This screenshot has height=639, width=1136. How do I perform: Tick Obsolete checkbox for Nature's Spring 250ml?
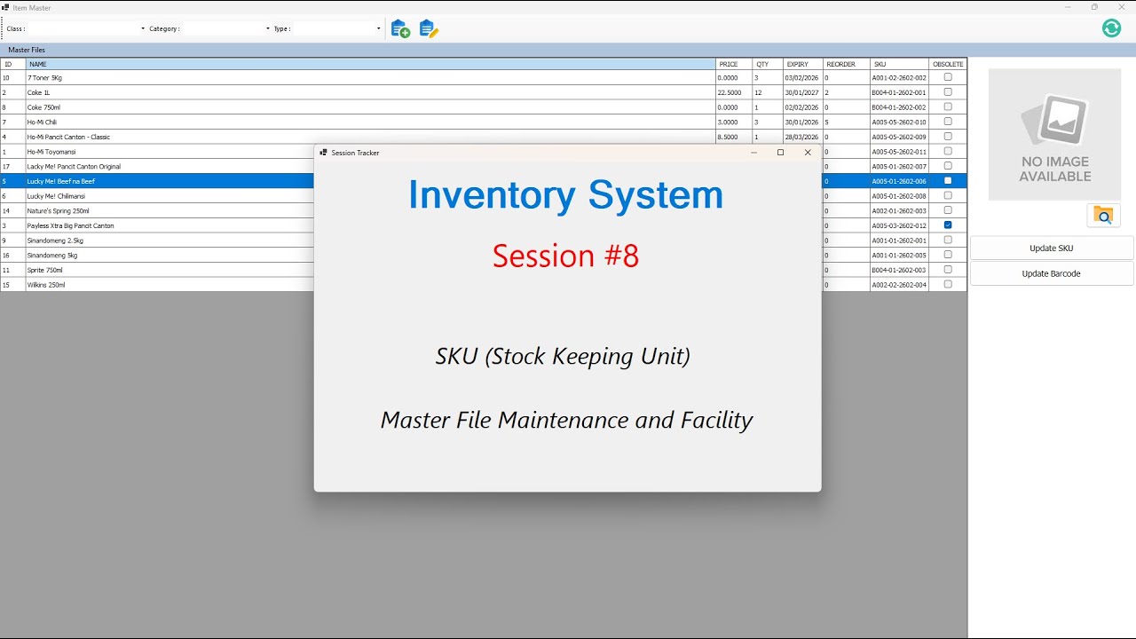[x=948, y=210]
